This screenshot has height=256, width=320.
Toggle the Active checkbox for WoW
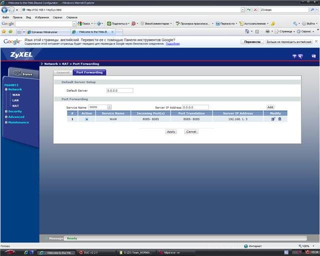tap(86, 119)
